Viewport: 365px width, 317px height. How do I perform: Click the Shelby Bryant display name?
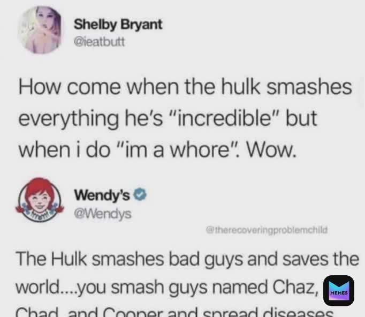point(118,25)
